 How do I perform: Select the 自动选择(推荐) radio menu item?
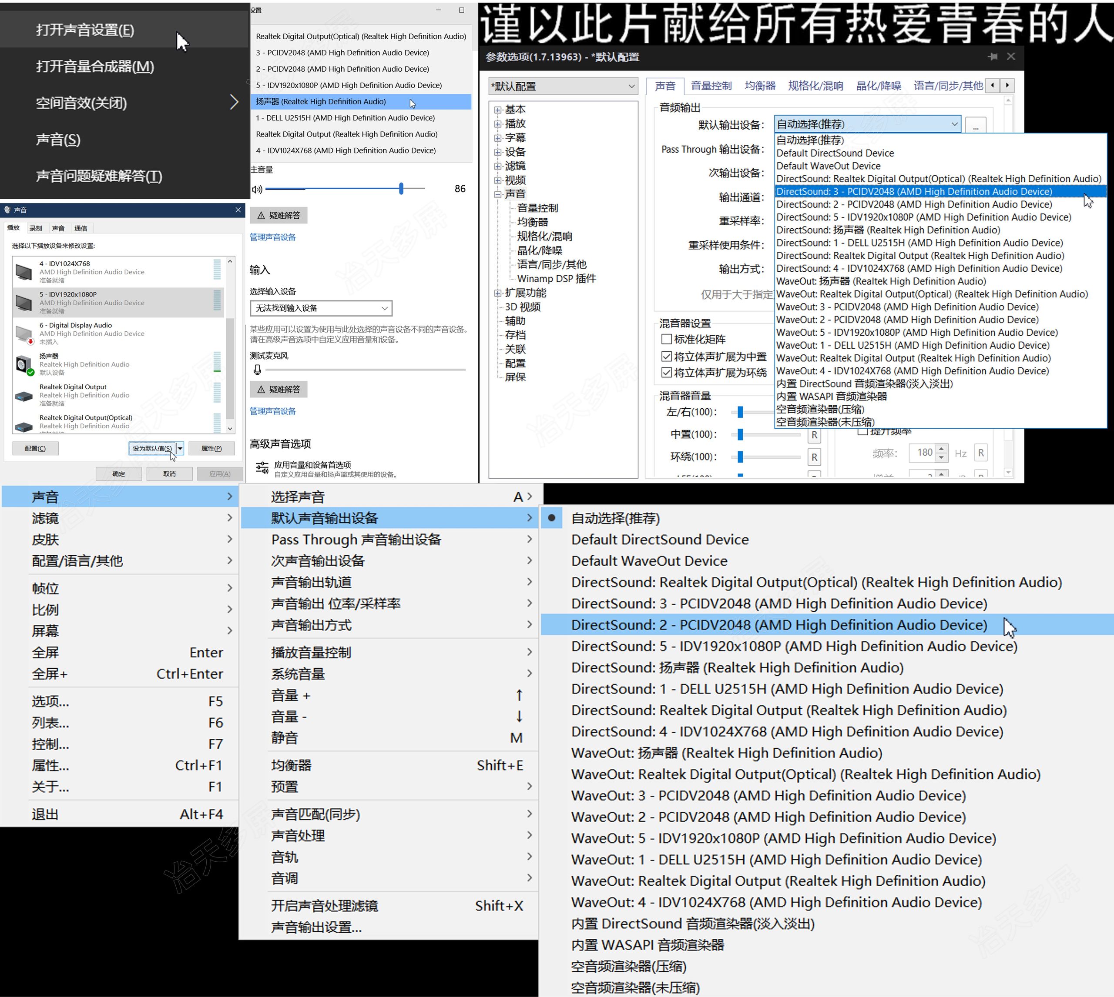(827, 518)
